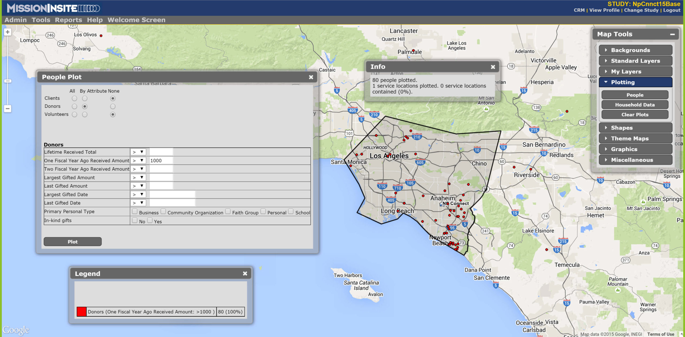This screenshot has height=337, width=685.
Task: Click the People plotting button
Action: click(x=635, y=95)
